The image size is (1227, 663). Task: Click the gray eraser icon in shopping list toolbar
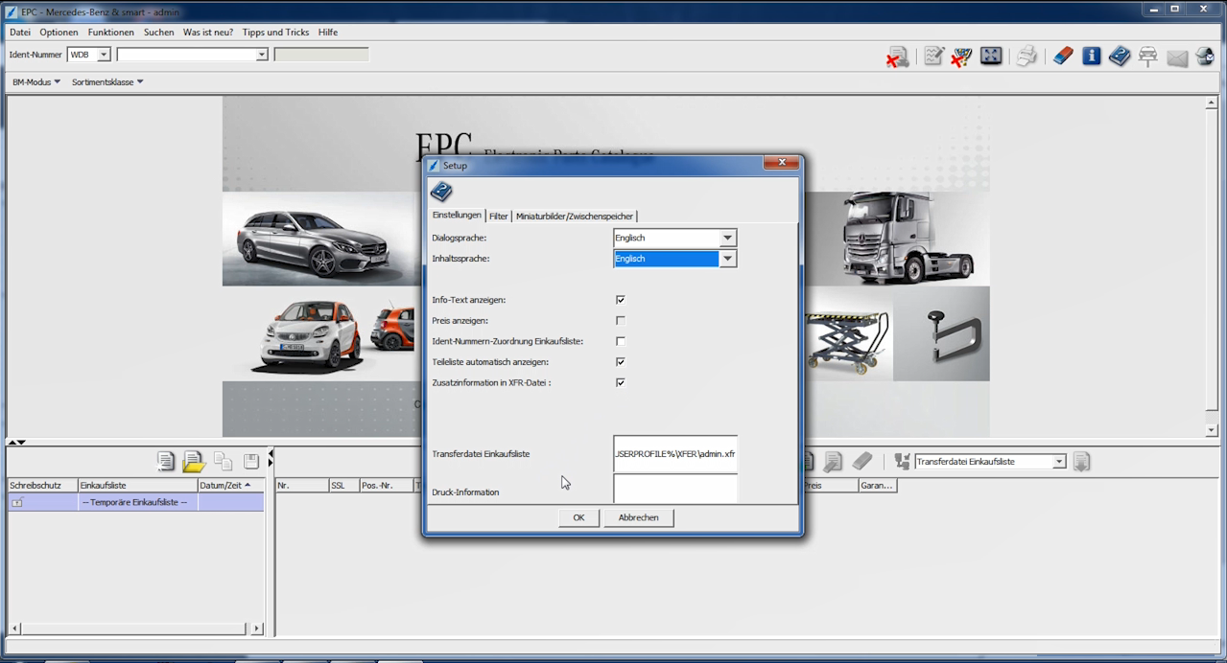pyautogui.click(x=862, y=462)
